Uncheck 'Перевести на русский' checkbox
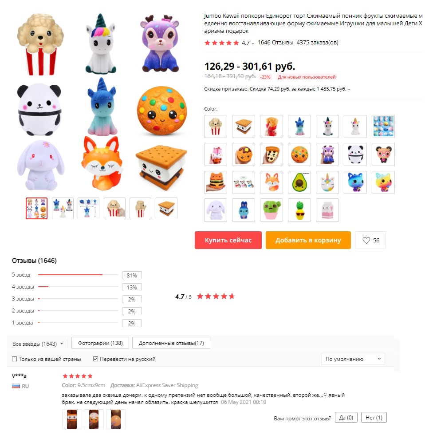 click(95, 359)
